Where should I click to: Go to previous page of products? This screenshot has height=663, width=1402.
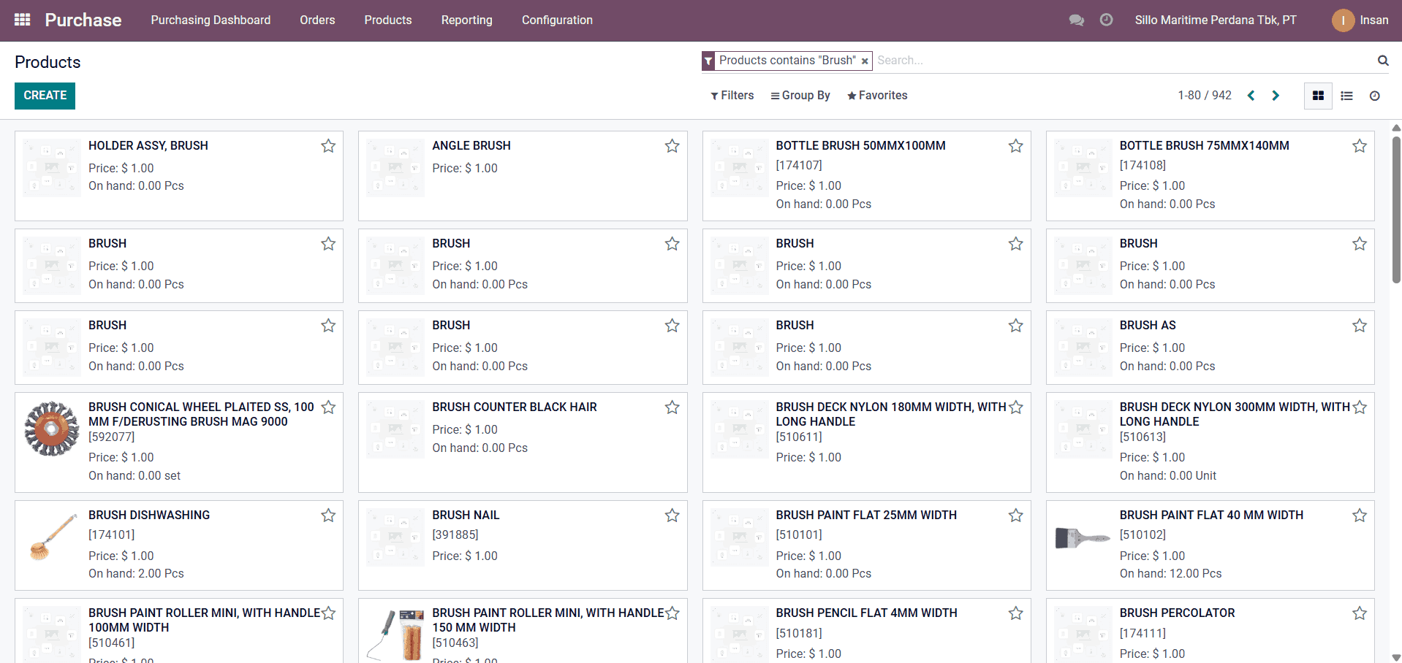(1251, 96)
